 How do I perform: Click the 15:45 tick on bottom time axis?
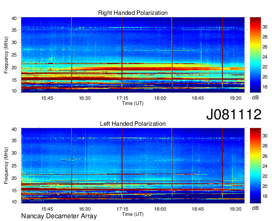(x=47, y=209)
